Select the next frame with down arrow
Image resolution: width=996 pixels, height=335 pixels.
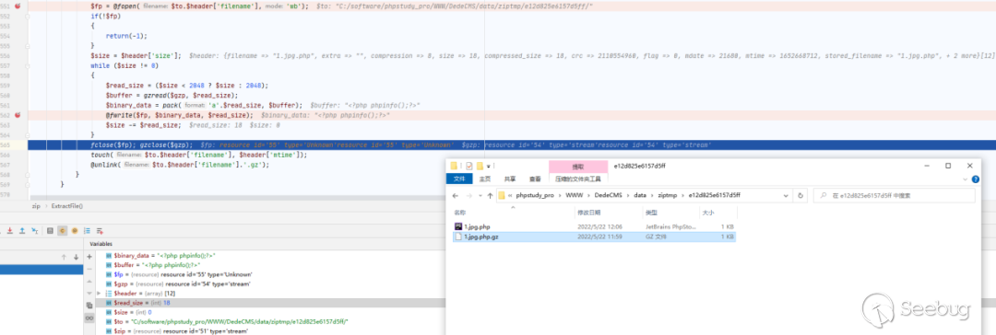(x=77, y=257)
